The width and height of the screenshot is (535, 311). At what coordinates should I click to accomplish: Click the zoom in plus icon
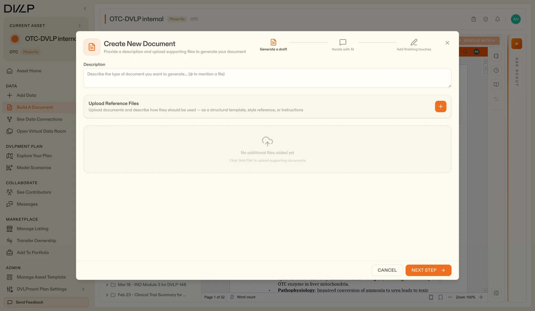[x=481, y=297]
